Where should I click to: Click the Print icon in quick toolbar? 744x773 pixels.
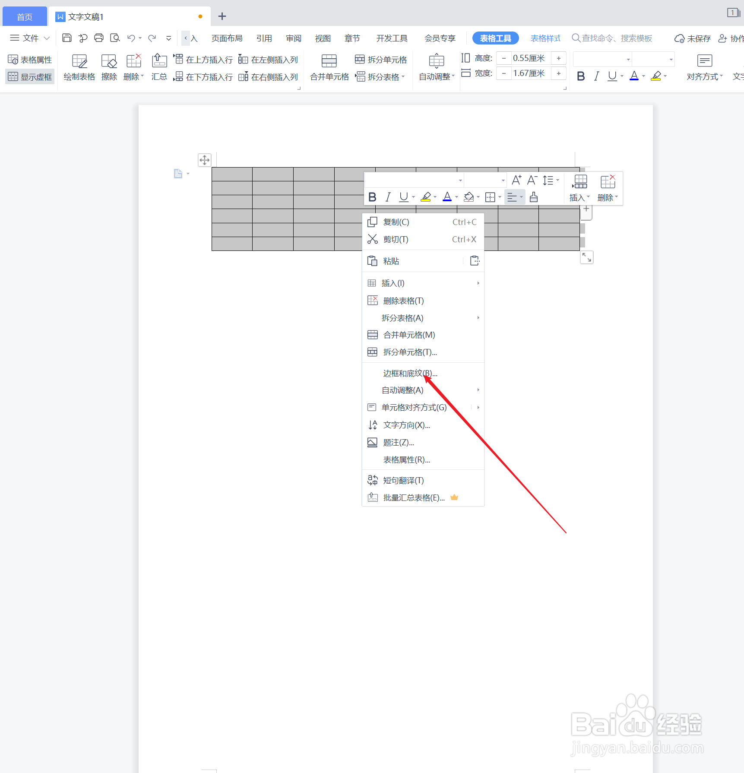[x=99, y=38]
